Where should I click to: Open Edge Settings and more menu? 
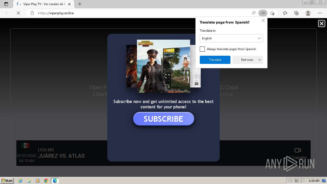click(320, 13)
